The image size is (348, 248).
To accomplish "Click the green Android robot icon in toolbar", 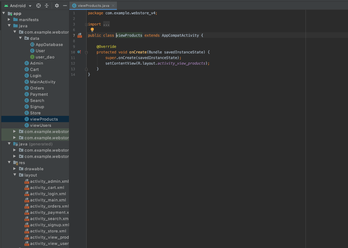I will tap(7, 5).
